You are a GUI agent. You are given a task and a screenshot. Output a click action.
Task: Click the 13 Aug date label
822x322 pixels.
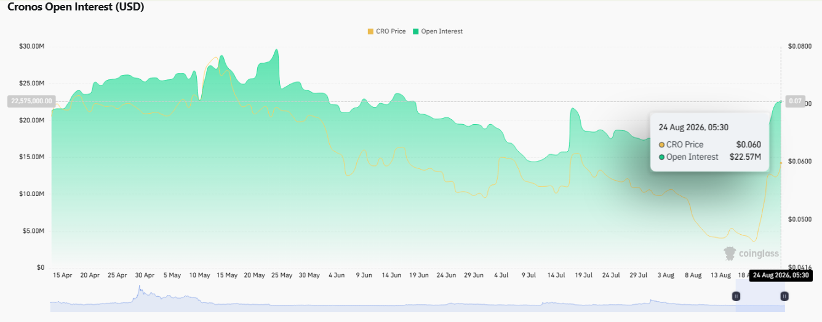(x=720, y=275)
